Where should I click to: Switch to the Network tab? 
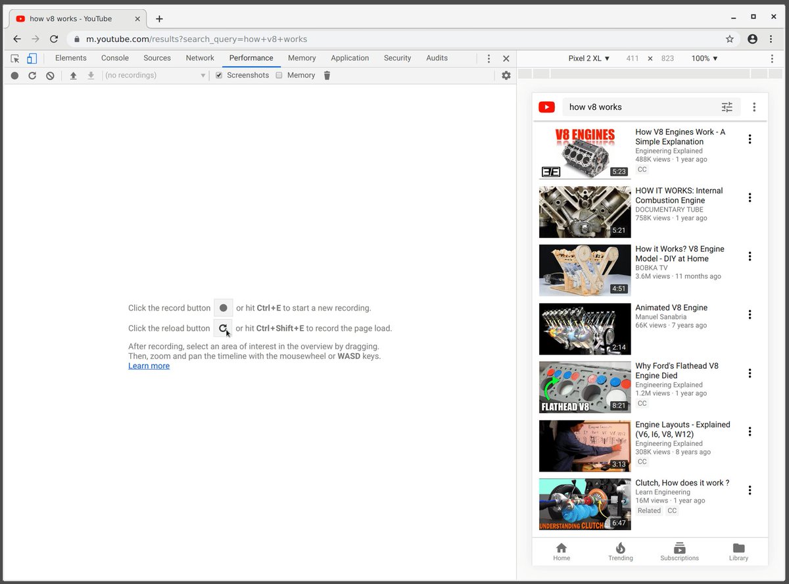pyautogui.click(x=200, y=58)
